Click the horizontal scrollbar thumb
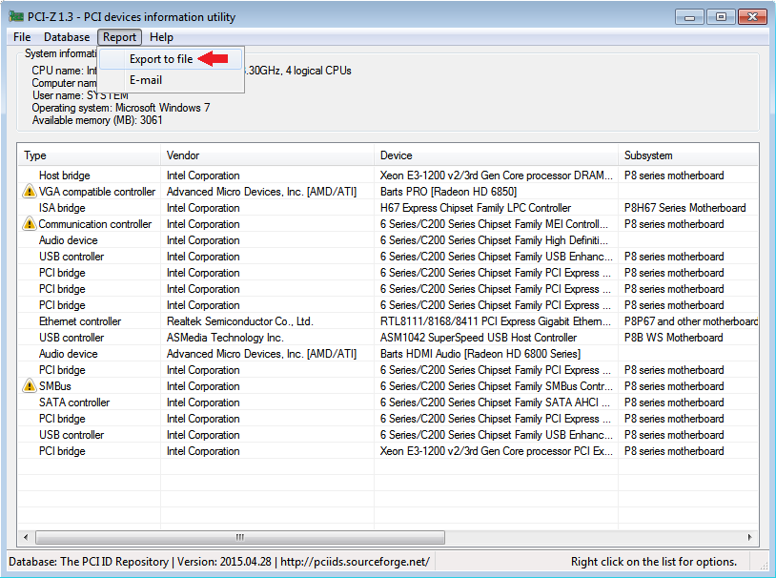The width and height of the screenshot is (776, 578). coord(240,537)
